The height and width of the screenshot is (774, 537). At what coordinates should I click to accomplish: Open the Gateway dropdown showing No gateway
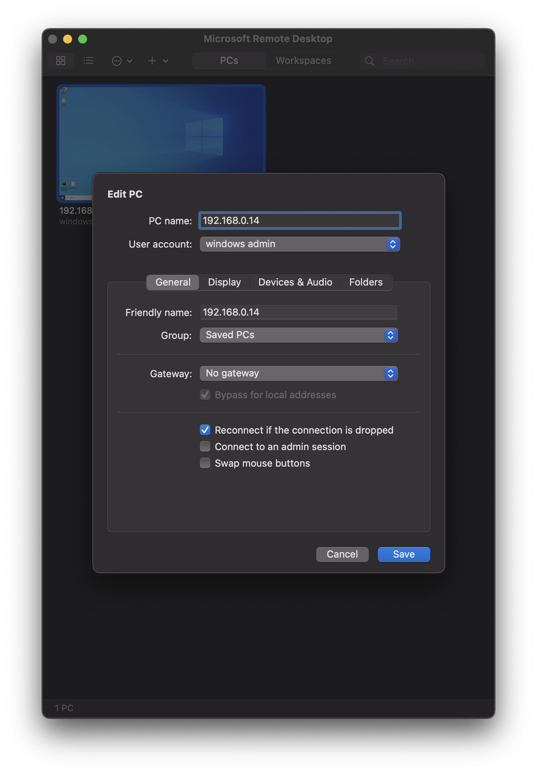pos(298,373)
